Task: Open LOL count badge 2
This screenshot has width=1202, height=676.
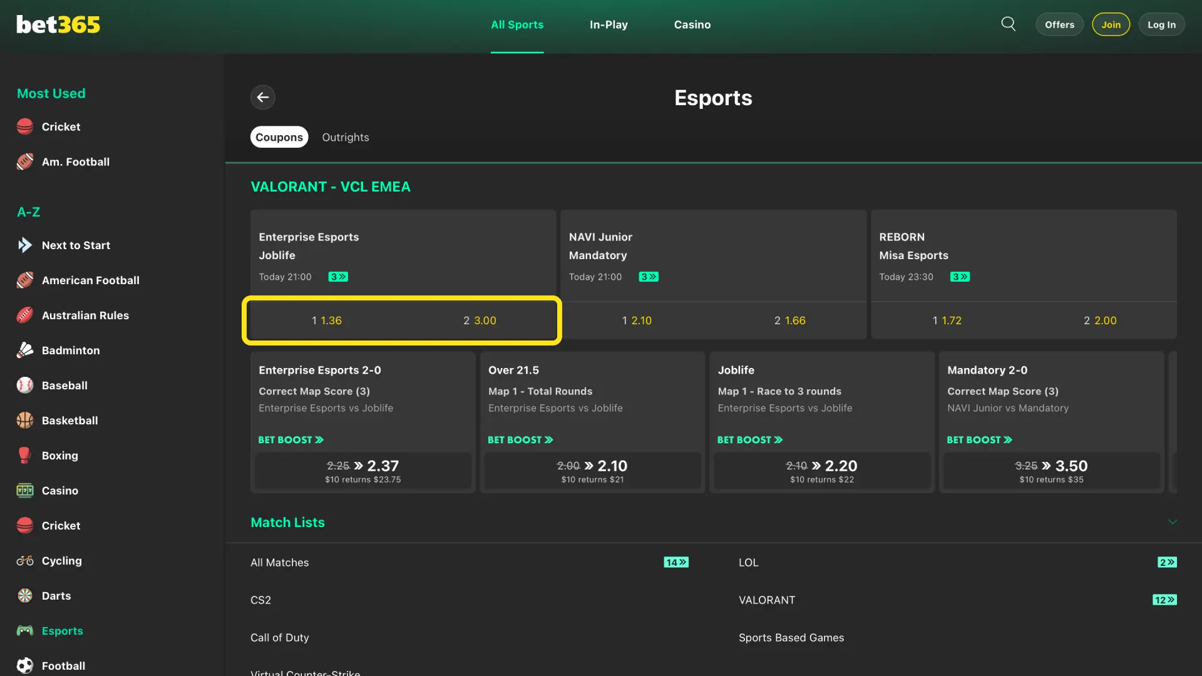Action: [x=1167, y=562]
